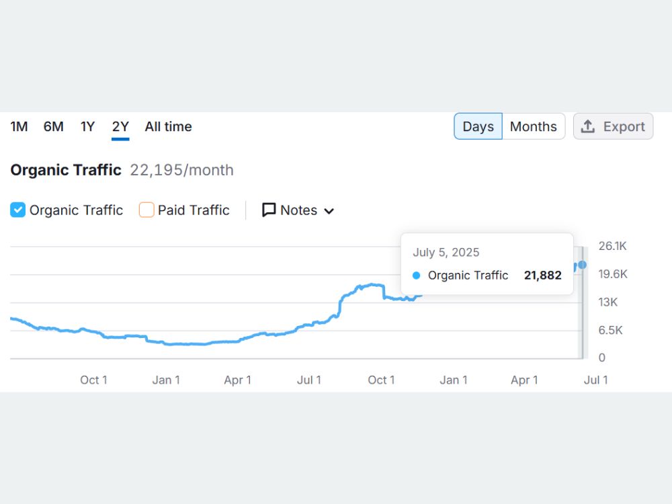The width and height of the screenshot is (672, 504).
Task: Click the Organic Traffic label inside tooltip
Action: pos(468,275)
